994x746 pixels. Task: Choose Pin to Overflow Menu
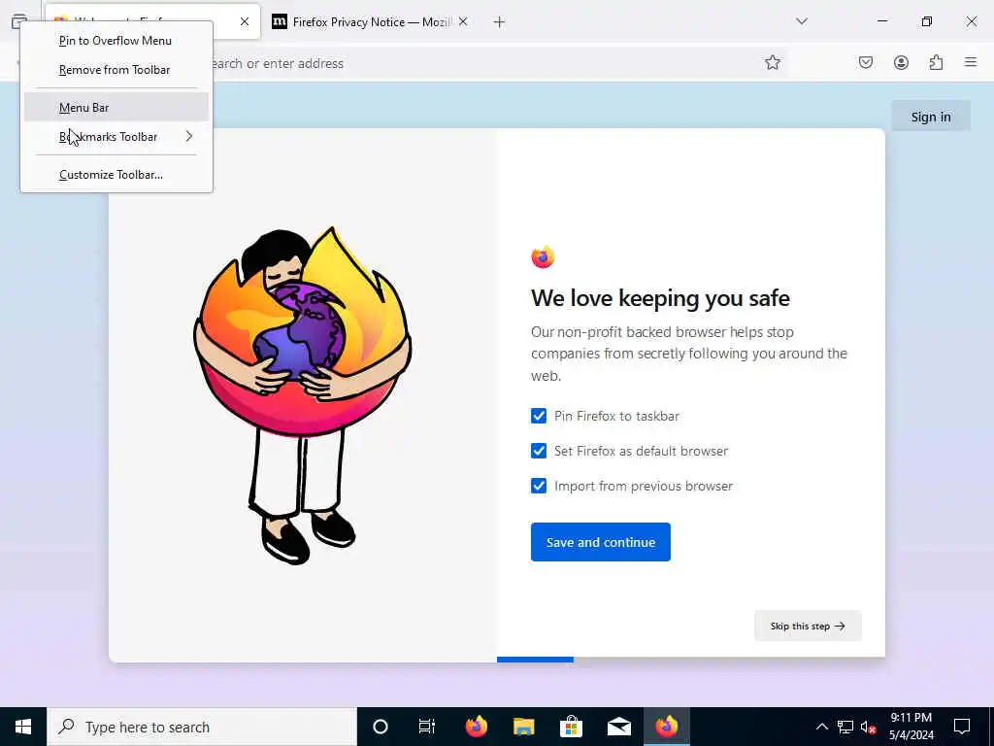point(116,41)
